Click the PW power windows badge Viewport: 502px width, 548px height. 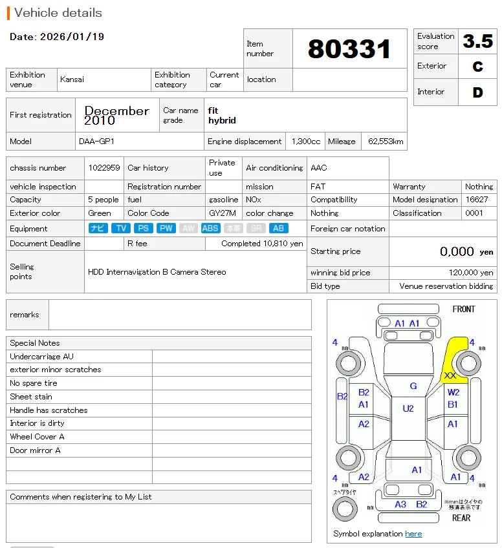[x=166, y=228]
